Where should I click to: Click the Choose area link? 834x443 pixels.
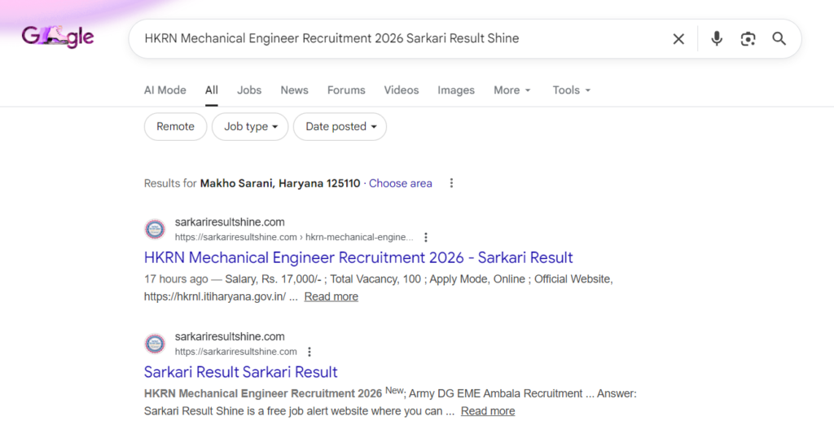(400, 183)
